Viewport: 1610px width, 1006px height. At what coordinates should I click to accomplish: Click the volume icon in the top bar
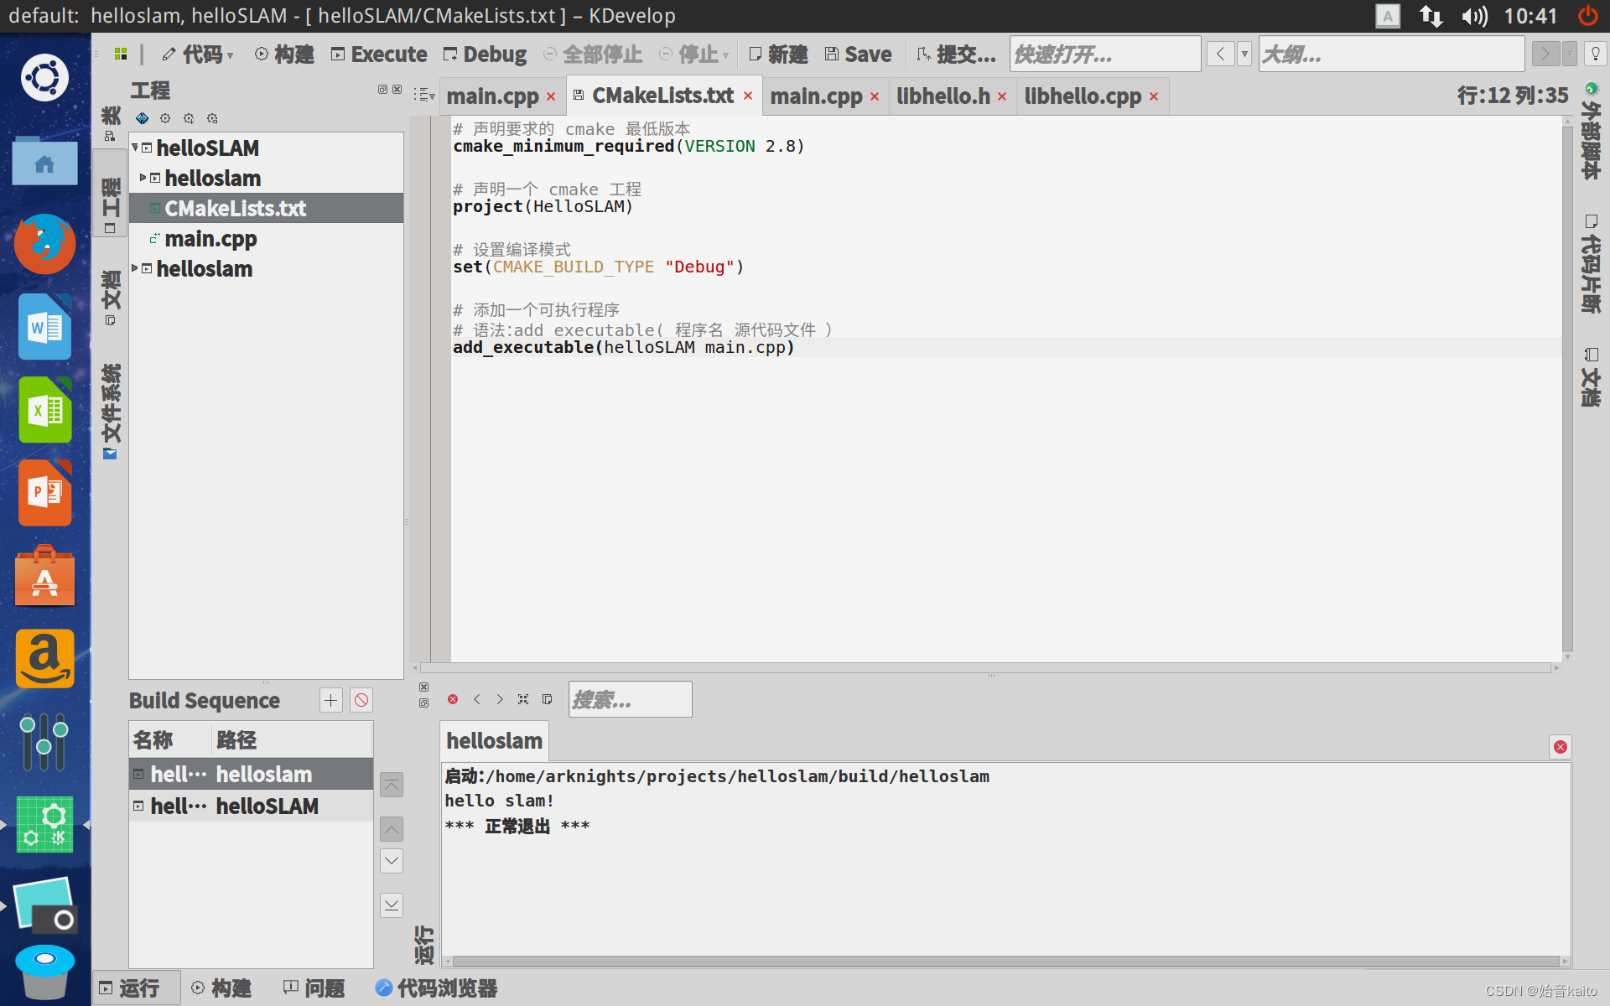(1473, 15)
